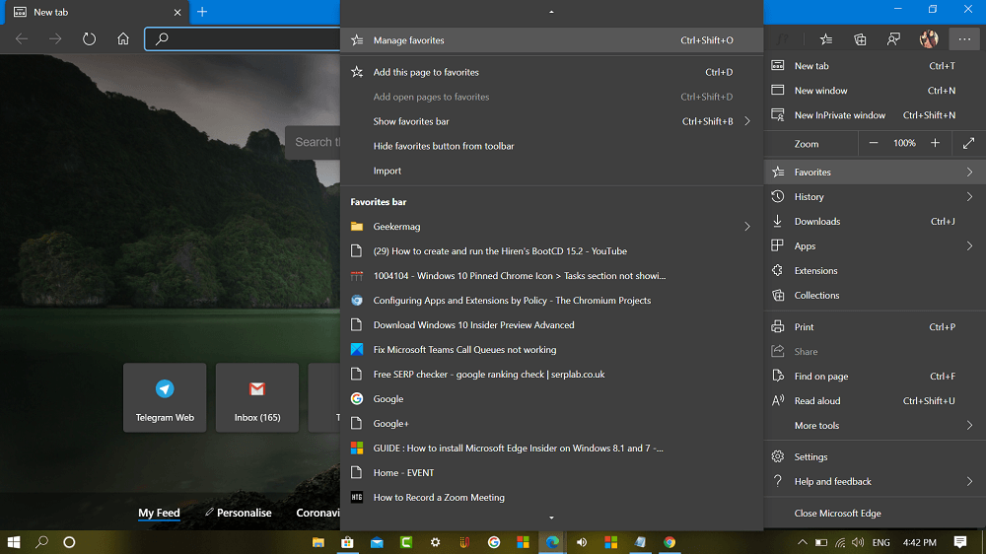The image size is (986, 554).
Task: Expand the Favorites submenu chevron
Action: (969, 172)
